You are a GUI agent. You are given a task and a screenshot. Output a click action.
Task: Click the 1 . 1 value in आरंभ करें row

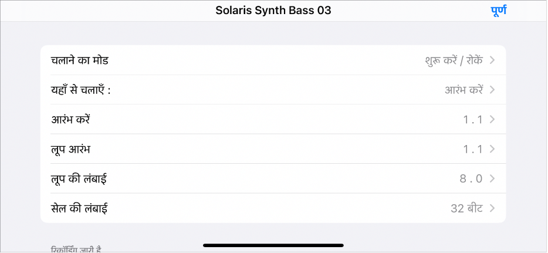tap(472, 120)
